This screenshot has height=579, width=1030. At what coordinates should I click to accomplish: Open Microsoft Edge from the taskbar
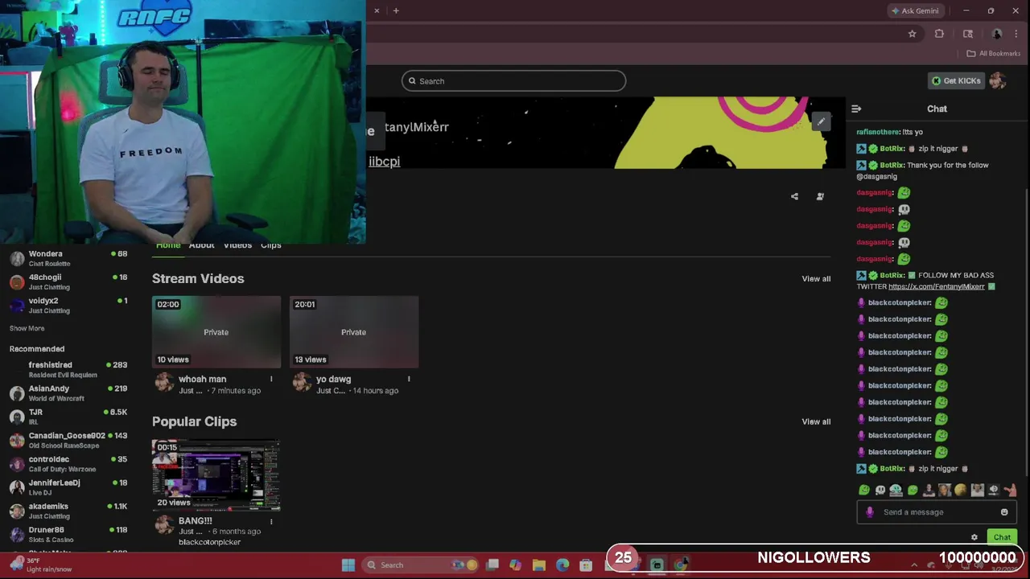tap(562, 565)
